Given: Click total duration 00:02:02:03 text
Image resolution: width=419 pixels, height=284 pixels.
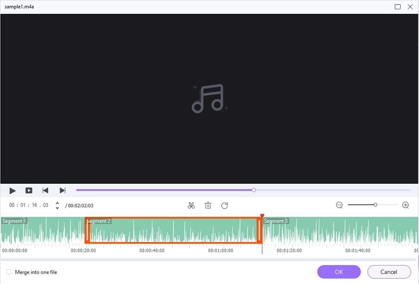Looking at the screenshot, I should 80,205.
